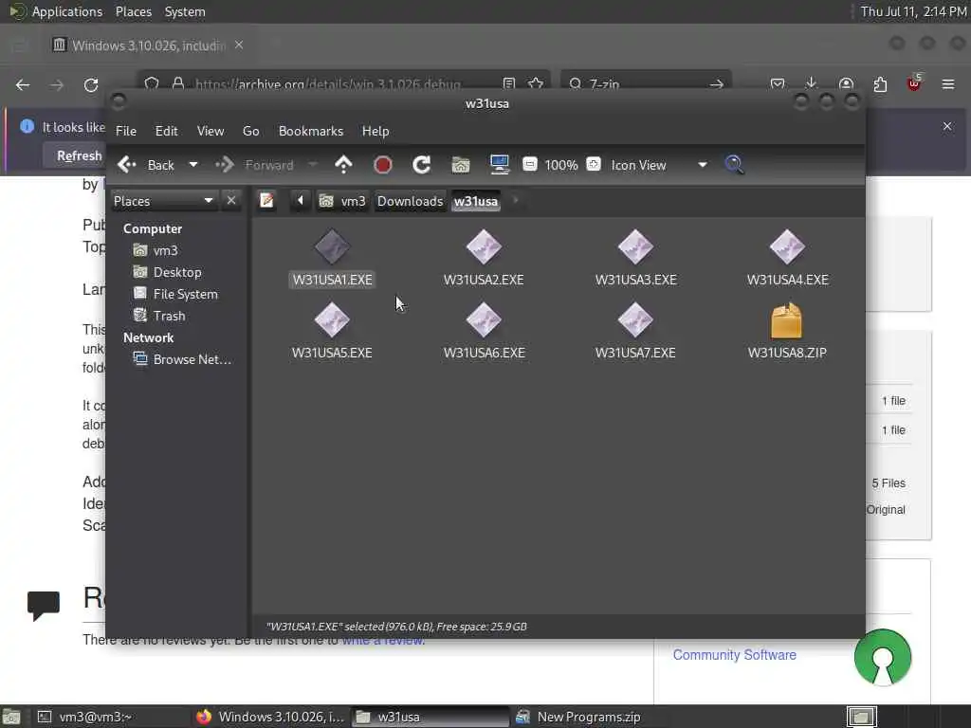Open the Home folder toolbar icon

point(461,165)
